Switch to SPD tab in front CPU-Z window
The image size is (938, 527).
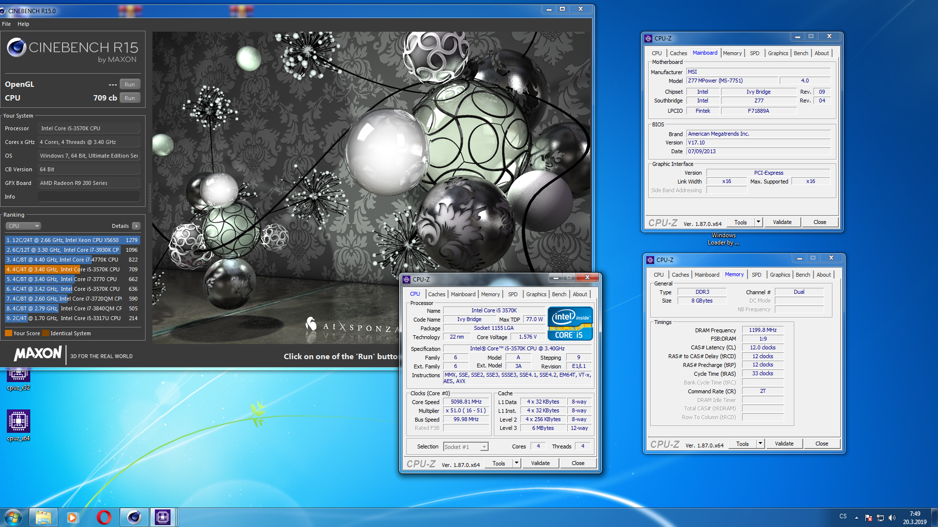pyautogui.click(x=512, y=294)
